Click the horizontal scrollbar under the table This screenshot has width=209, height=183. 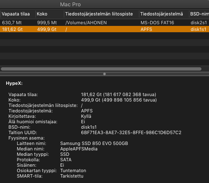(x=101, y=69)
